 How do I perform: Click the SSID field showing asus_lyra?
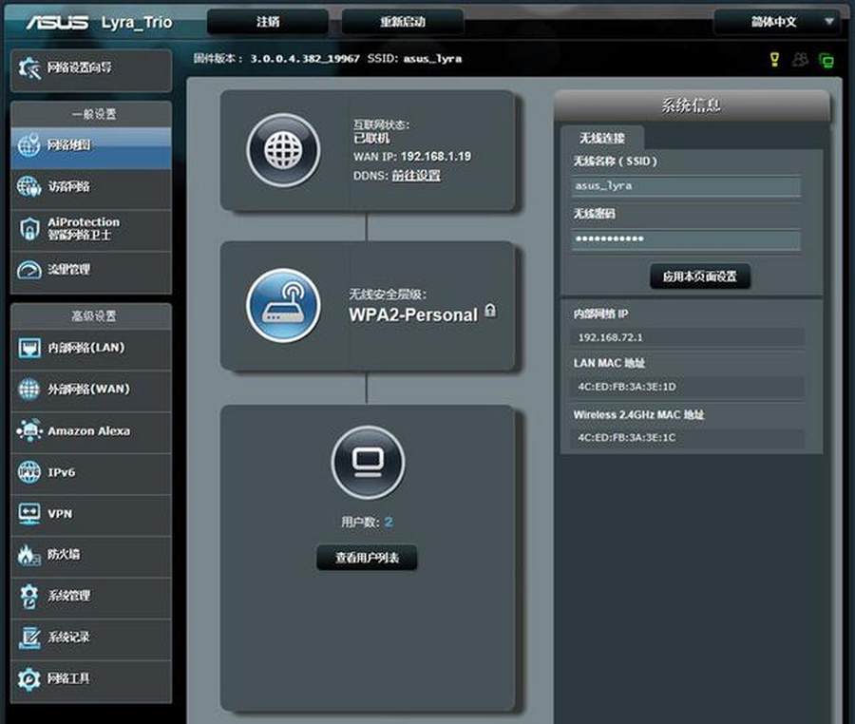coord(685,186)
